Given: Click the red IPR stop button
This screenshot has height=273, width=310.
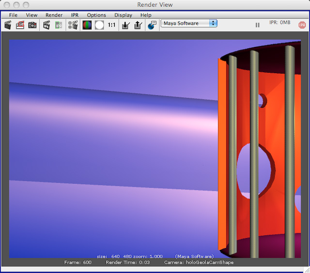Looking at the screenshot, I should coord(302,25).
